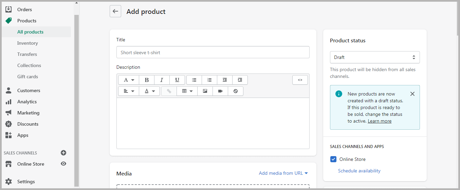Go back using the arrow button
460x190 pixels.
[x=115, y=12]
